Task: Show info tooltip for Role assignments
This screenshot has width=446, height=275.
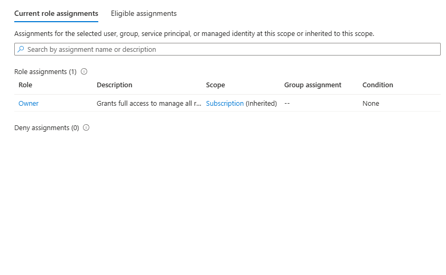Action: click(84, 71)
